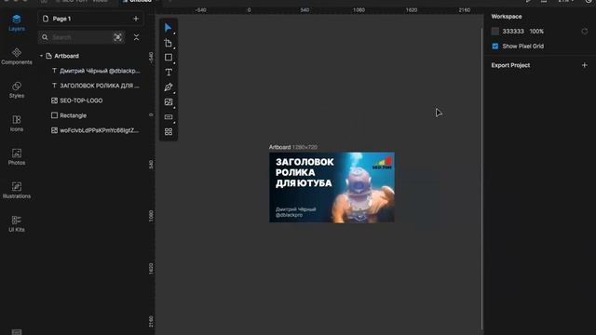This screenshot has width=596, height=335.
Task: Select the Artboard layer in the tree
Action: pyautogui.click(x=66, y=56)
